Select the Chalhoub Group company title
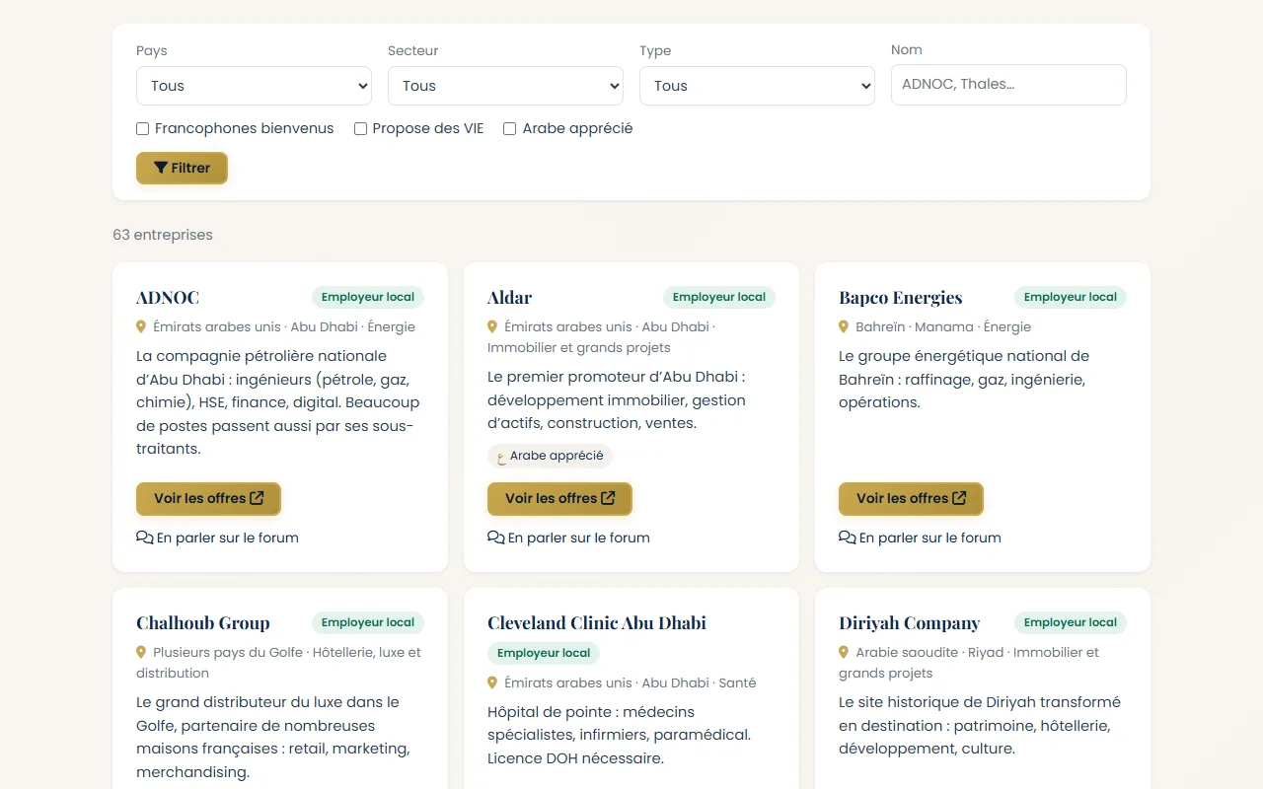 pos(203,623)
